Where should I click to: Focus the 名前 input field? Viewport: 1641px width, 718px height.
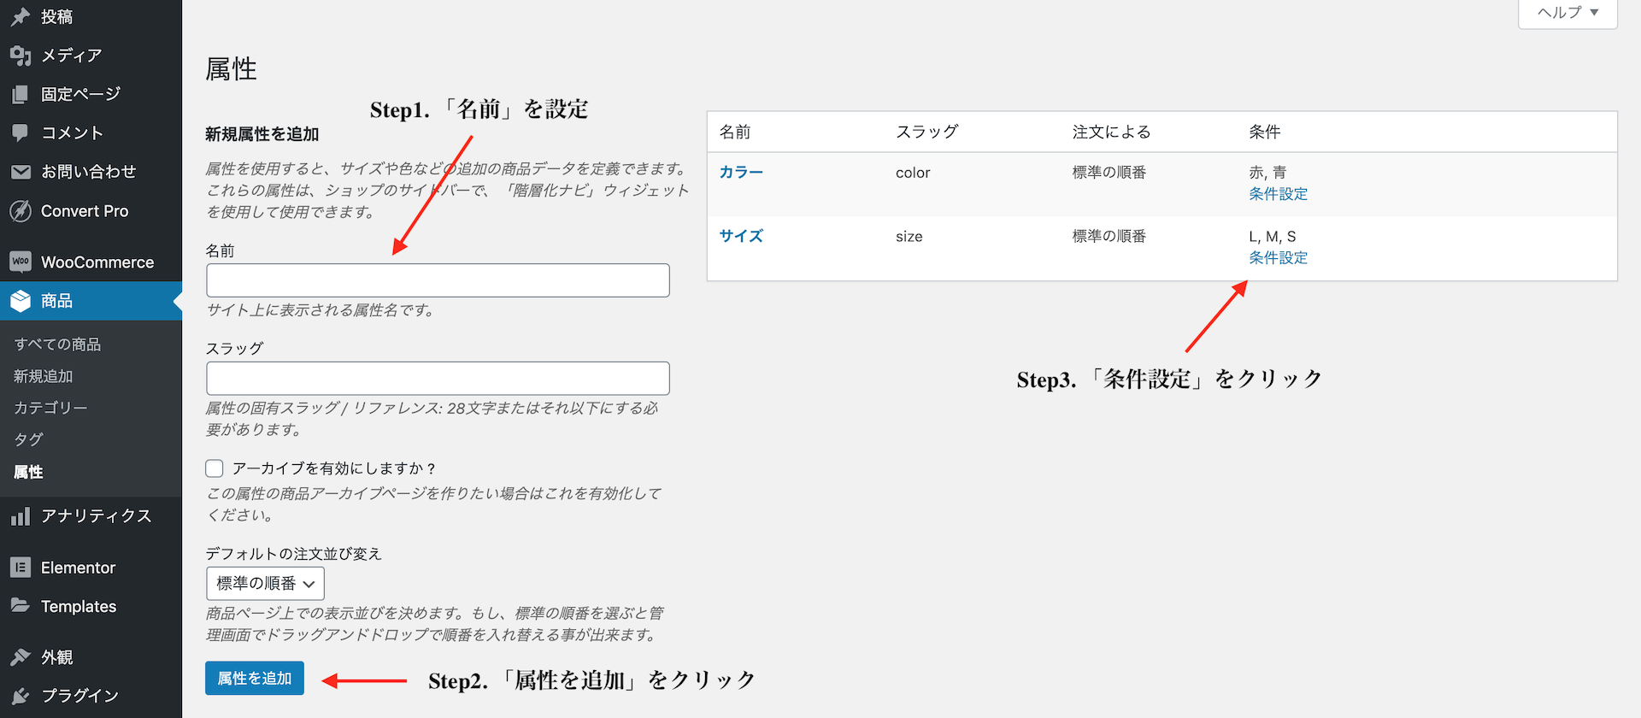point(438,280)
